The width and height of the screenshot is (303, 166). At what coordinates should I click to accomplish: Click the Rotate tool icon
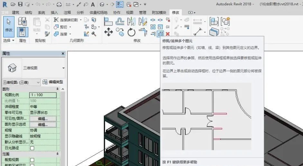pos(131,32)
